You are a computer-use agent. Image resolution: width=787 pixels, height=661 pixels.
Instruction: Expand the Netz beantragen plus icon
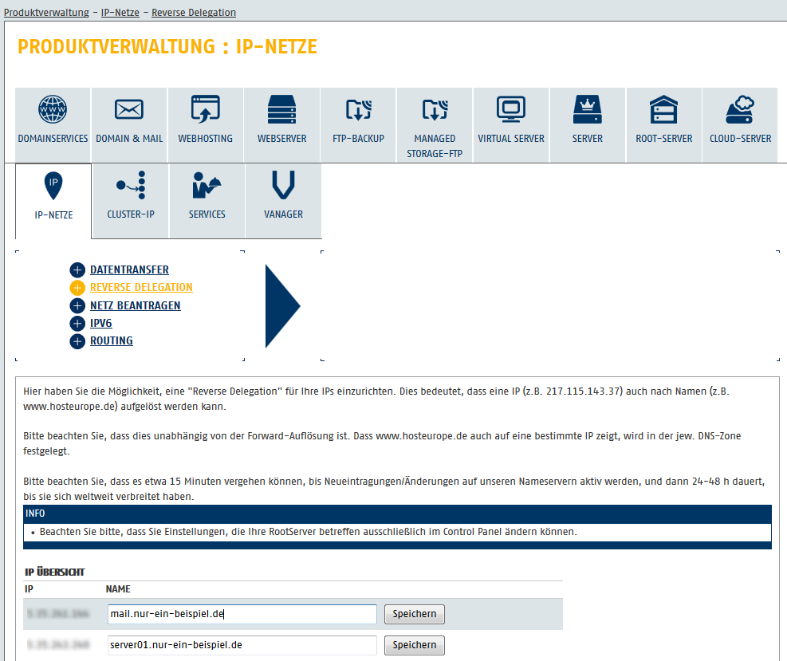(77, 305)
